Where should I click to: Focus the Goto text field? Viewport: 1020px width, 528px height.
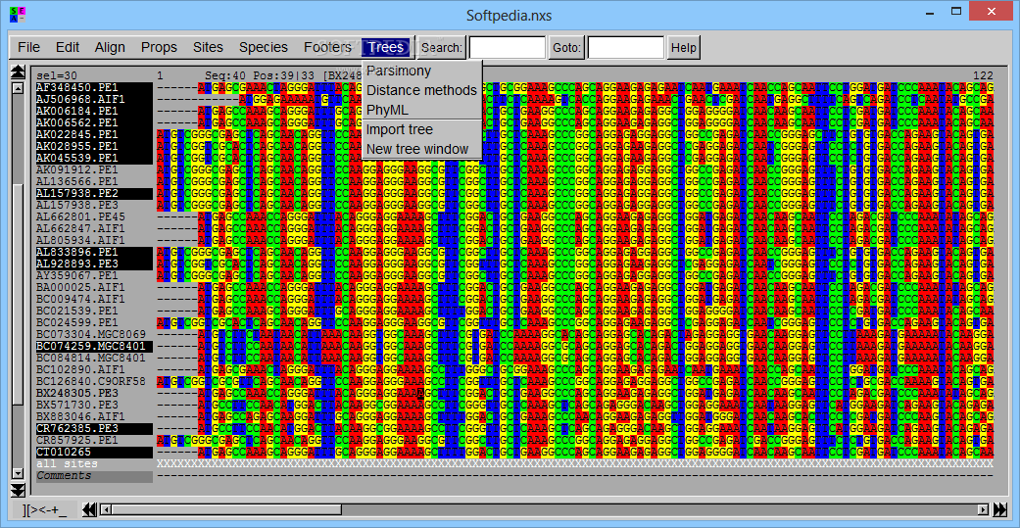pos(626,47)
